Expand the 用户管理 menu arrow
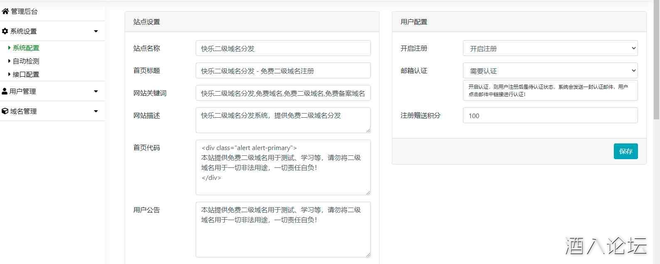Image resolution: width=660 pixels, height=264 pixels. 96,92
